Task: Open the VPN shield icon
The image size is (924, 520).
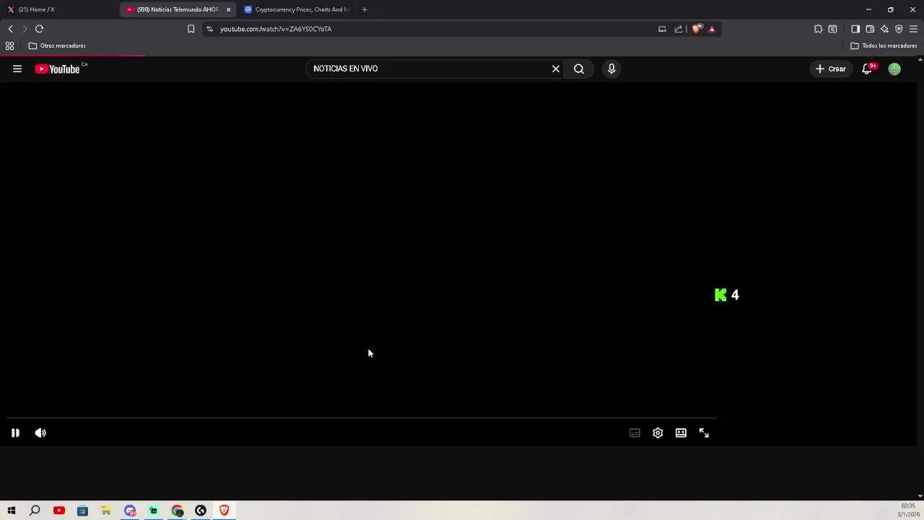Action: tap(899, 29)
